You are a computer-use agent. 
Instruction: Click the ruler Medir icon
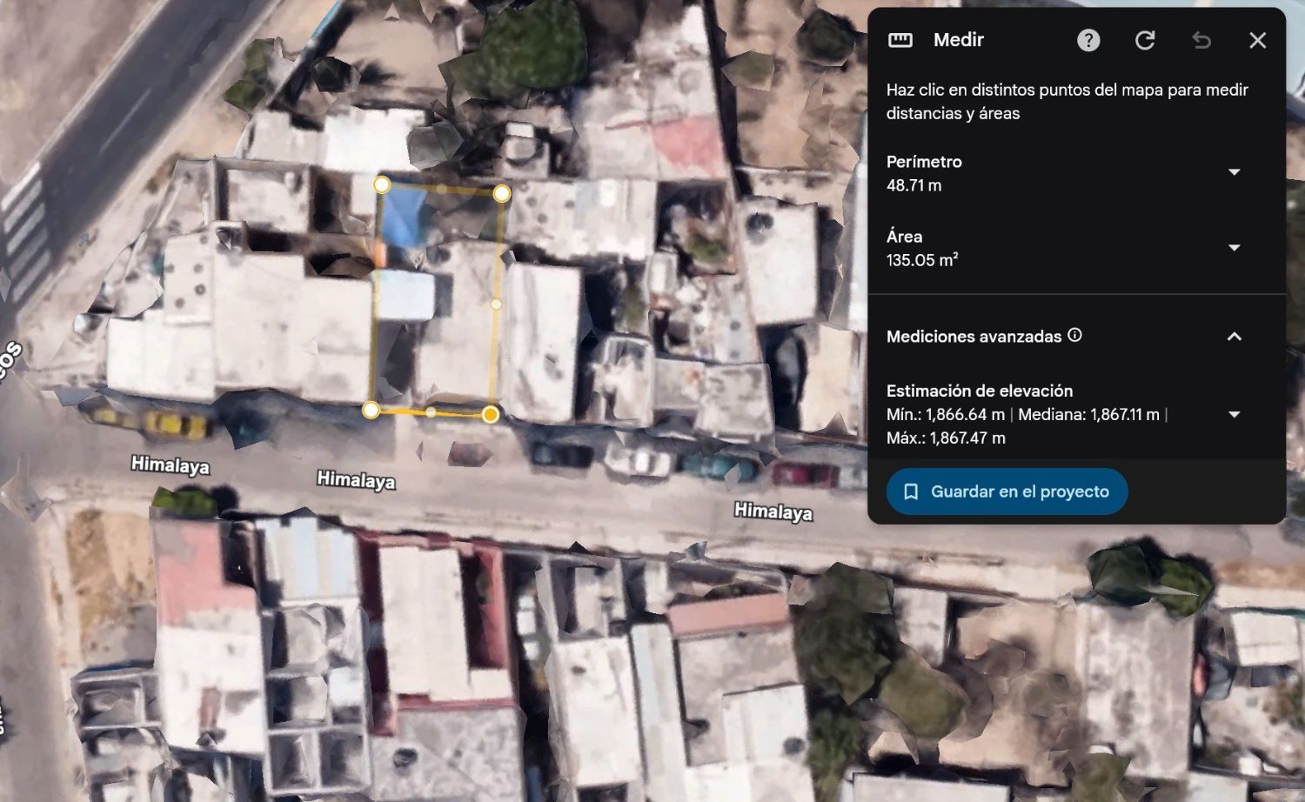point(900,40)
